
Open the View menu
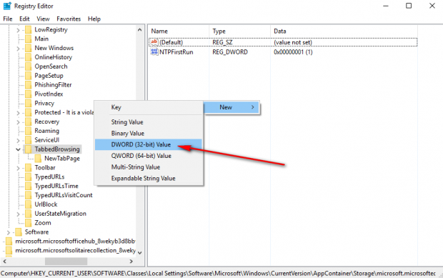pyautogui.click(x=43, y=19)
